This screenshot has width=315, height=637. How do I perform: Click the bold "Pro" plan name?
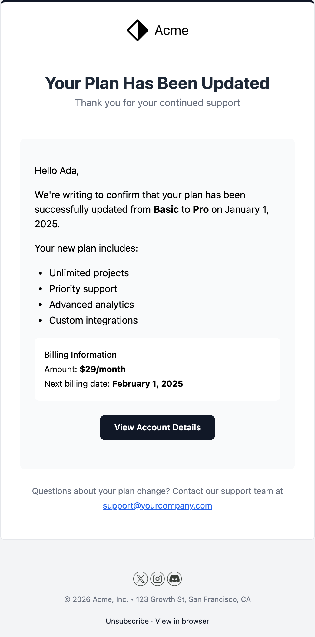[201, 209]
